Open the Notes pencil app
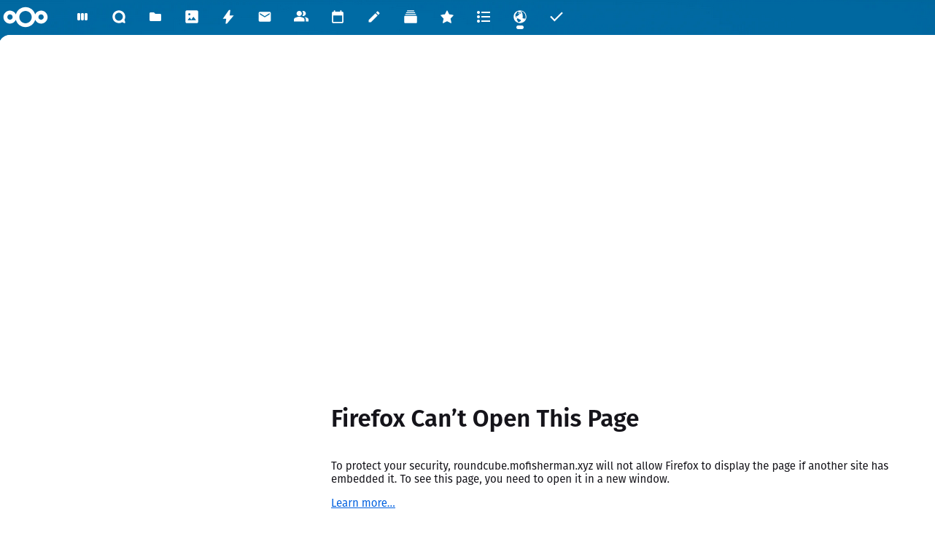The image size is (935, 557). pyautogui.click(x=374, y=17)
